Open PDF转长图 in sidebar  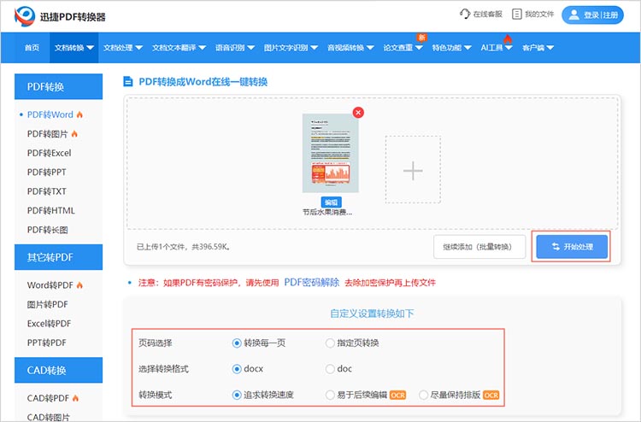[x=47, y=230]
